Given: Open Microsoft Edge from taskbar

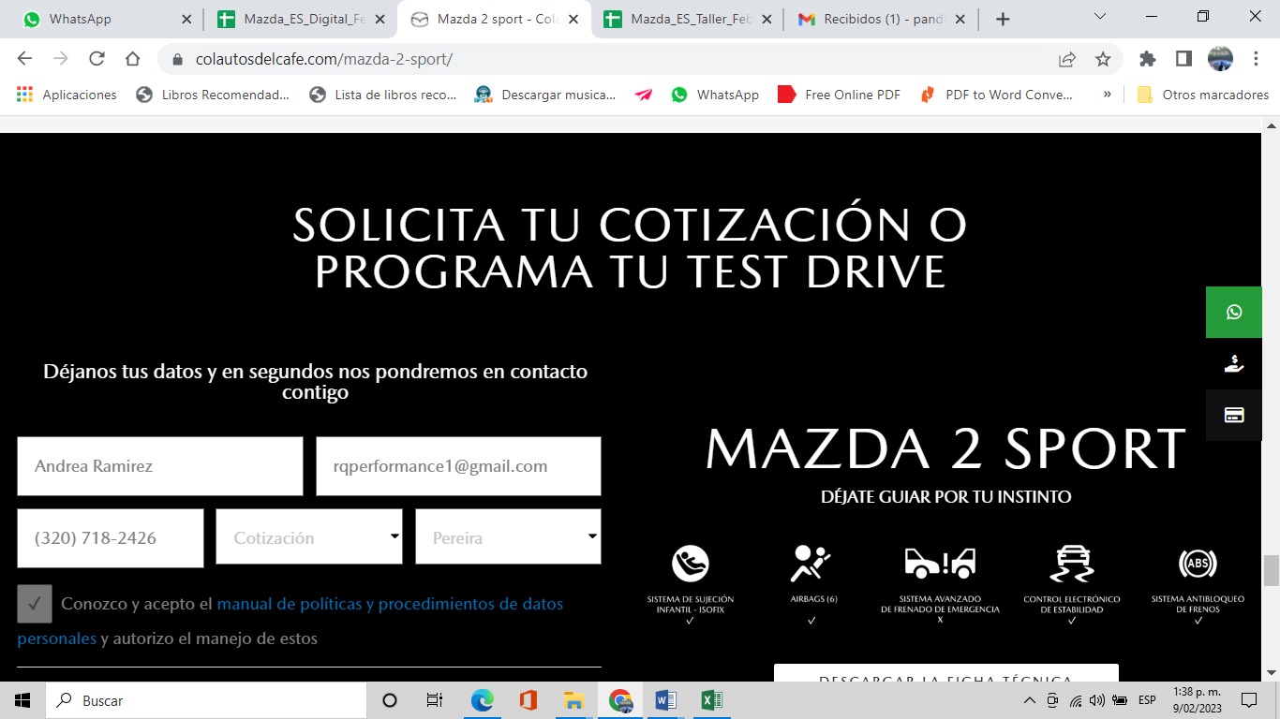Looking at the screenshot, I should (482, 700).
